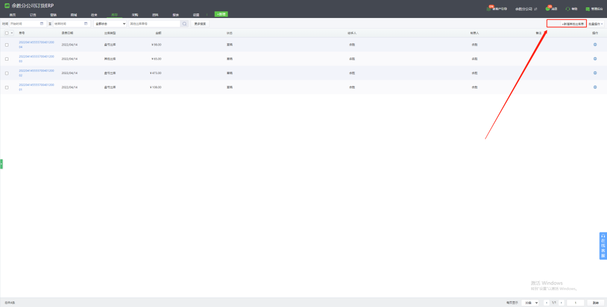Open the 在线客服 online support widget

point(603,246)
